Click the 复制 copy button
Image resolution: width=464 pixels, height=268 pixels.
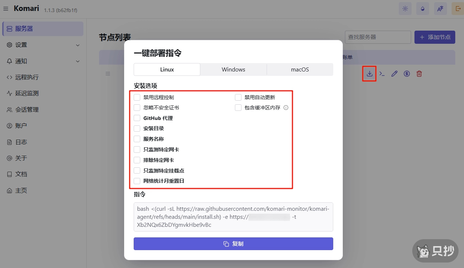(x=233, y=244)
